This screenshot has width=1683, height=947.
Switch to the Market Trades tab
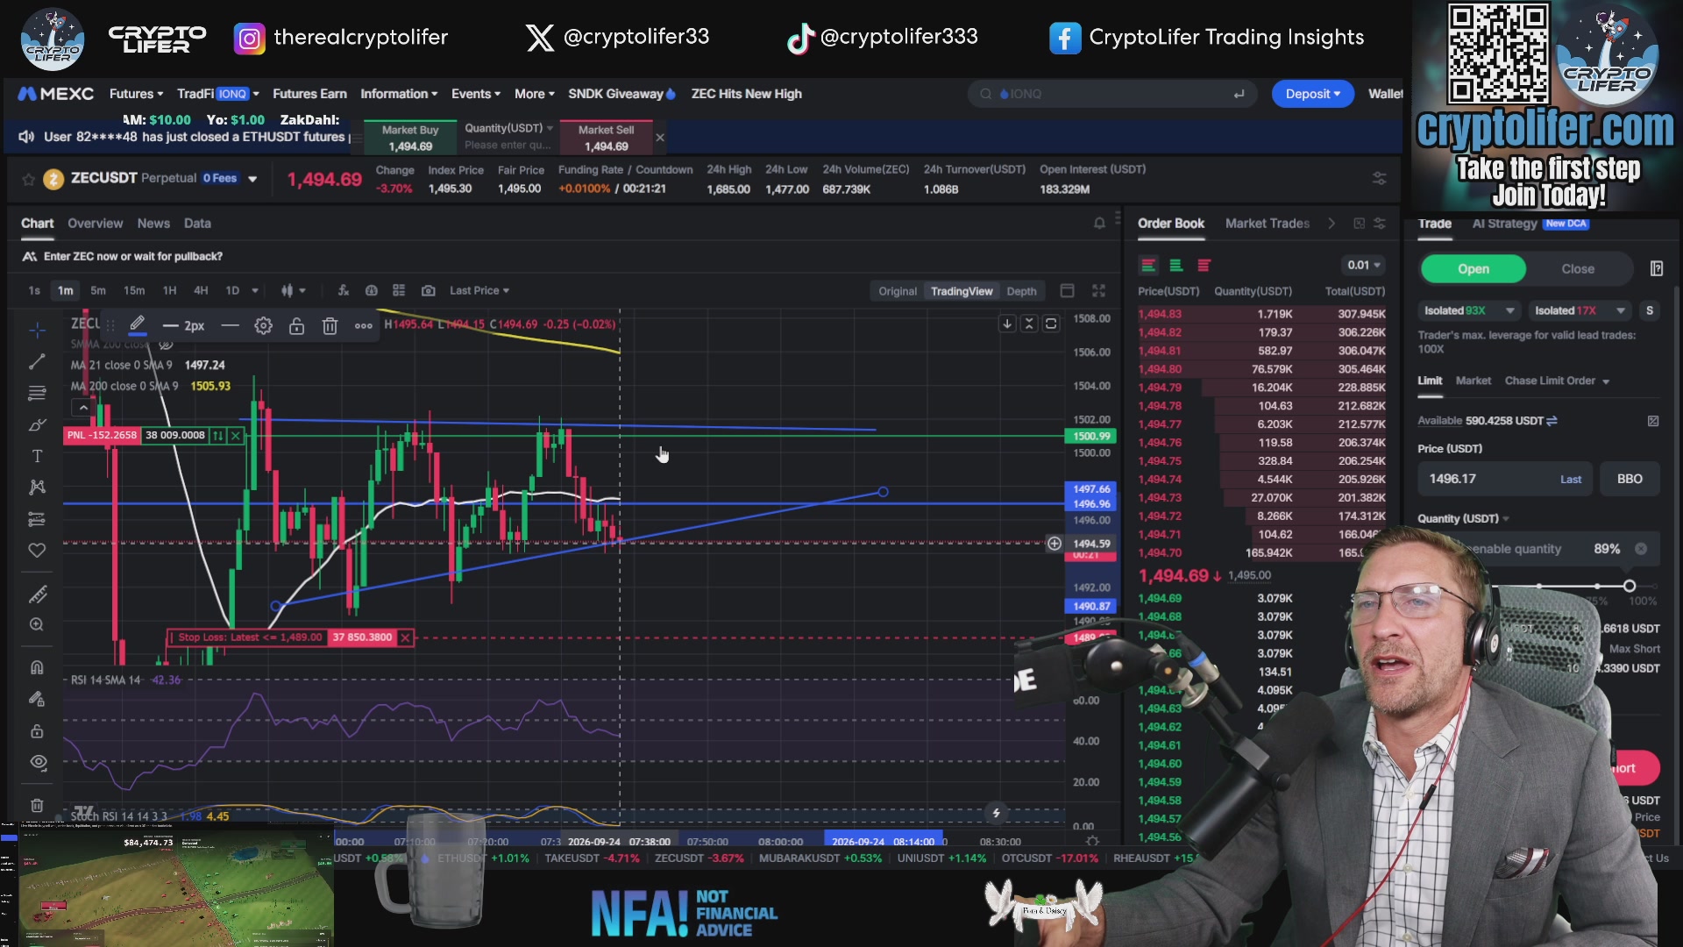(x=1267, y=224)
